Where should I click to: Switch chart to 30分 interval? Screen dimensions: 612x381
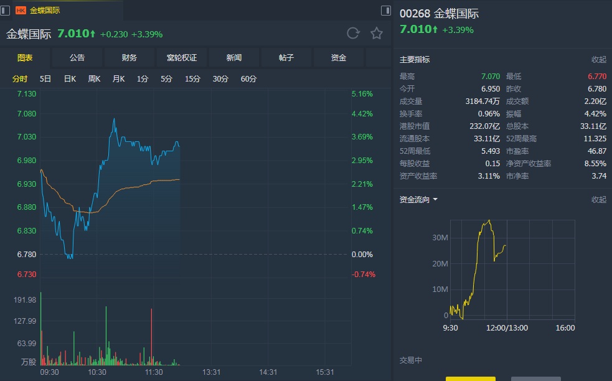tap(220, 79)
